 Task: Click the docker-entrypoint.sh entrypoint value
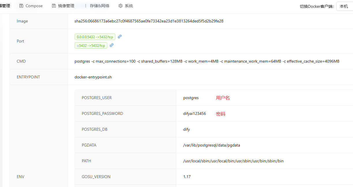[x=93, y=77]
